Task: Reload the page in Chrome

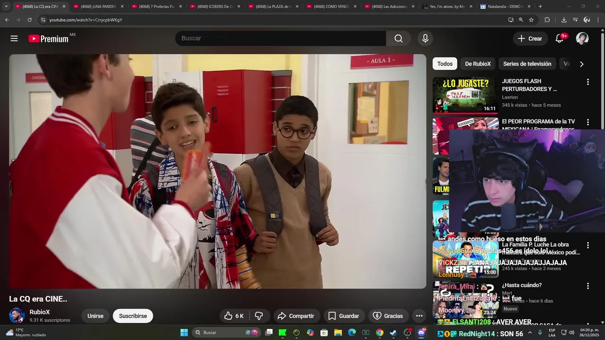Action: [29, 20]
